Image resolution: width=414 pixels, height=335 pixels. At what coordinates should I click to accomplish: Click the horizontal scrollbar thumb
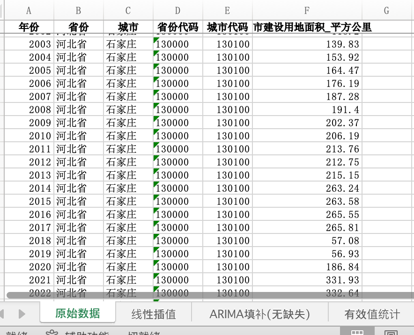pos(210,295)
